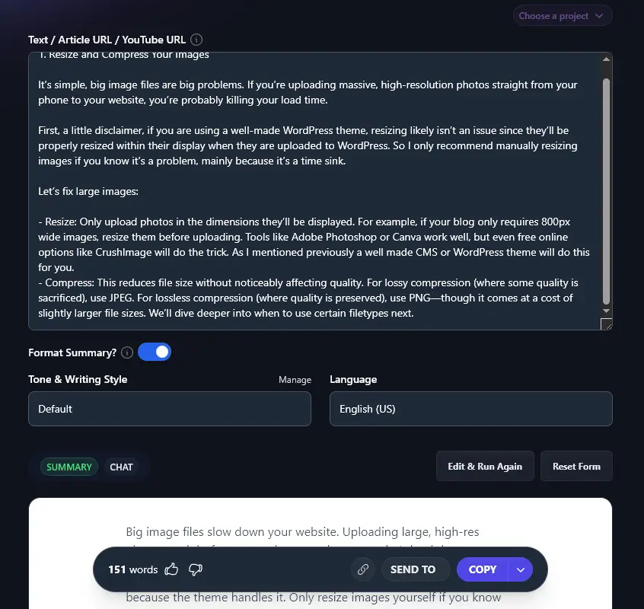Open the info tooltip beside Format Summary
The height and width of the screenshot is (609, 644).
point(126,352)
